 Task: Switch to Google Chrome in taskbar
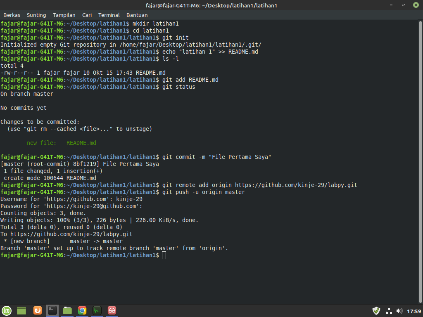point(82,310)
